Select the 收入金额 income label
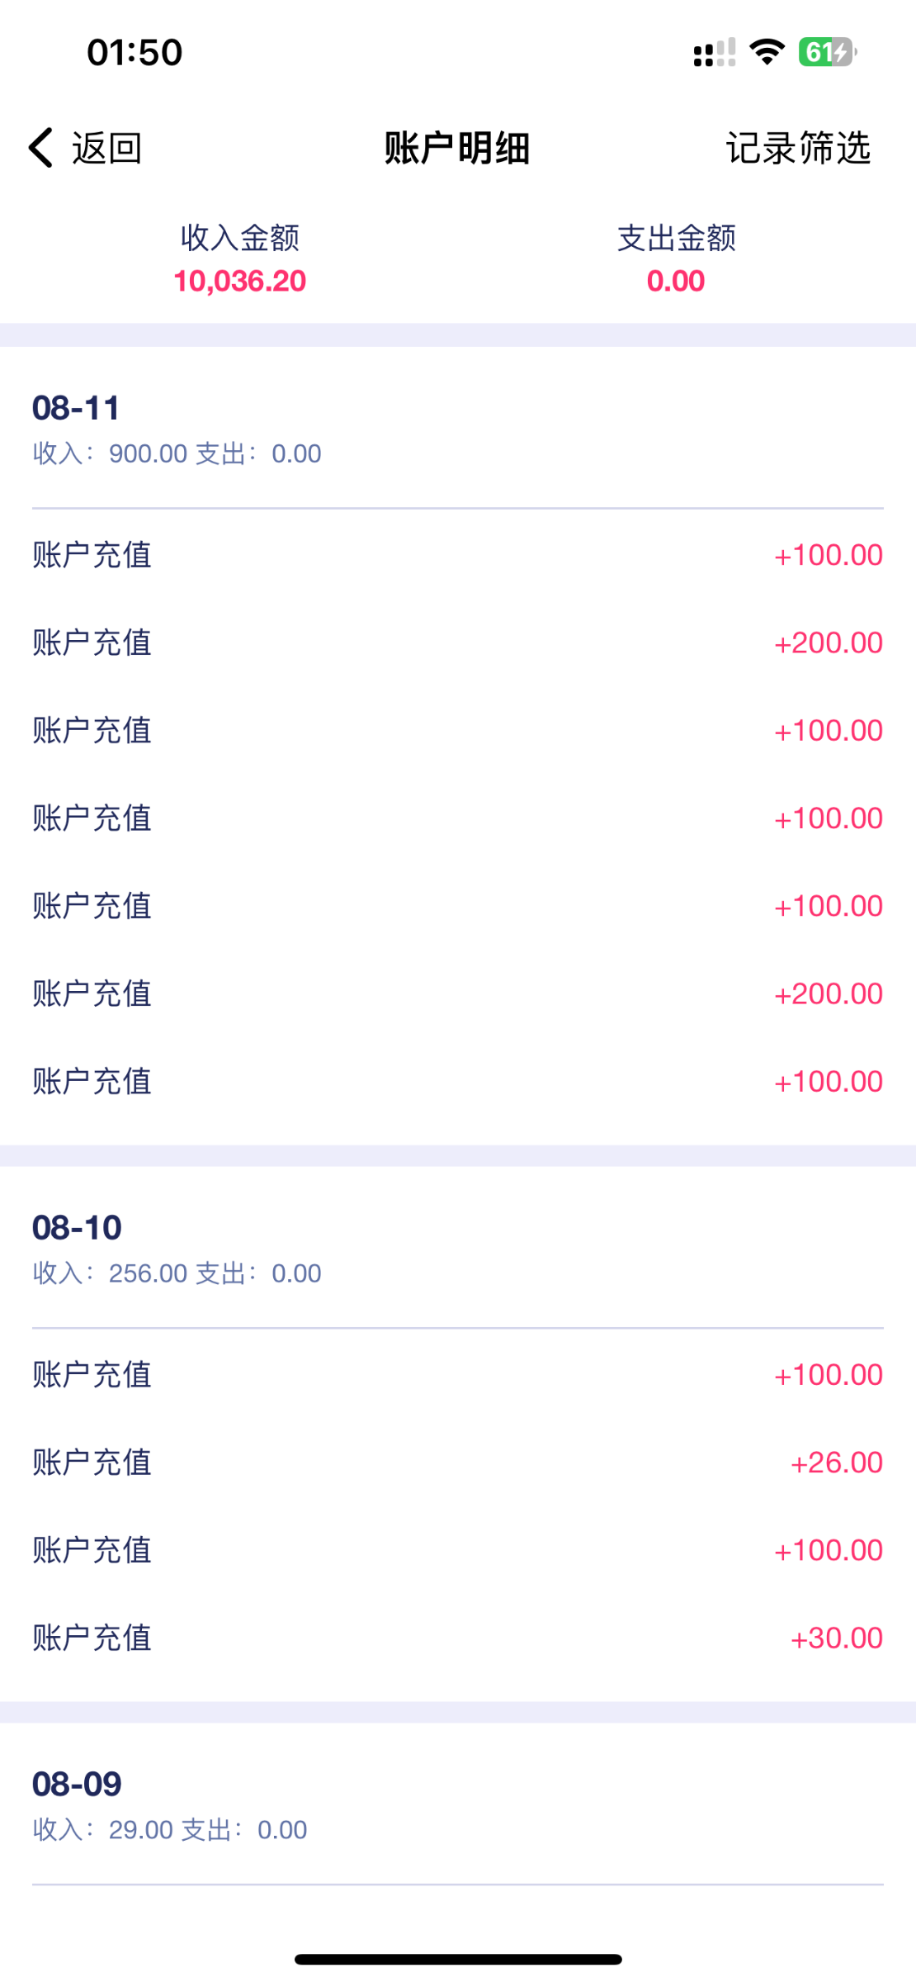Screen dimensions: 916x1982 (239, 238)
